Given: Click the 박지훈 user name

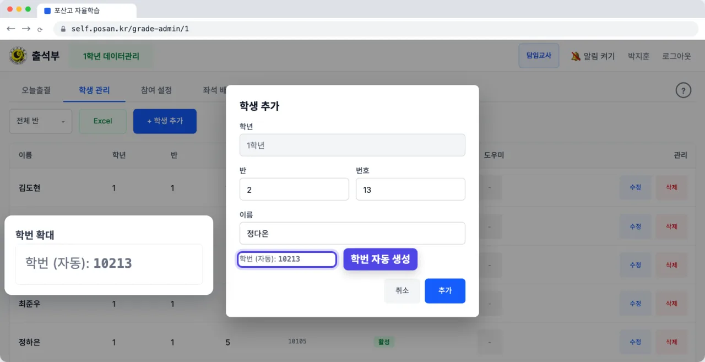Looking at the screenshot, I should [638, 56].
